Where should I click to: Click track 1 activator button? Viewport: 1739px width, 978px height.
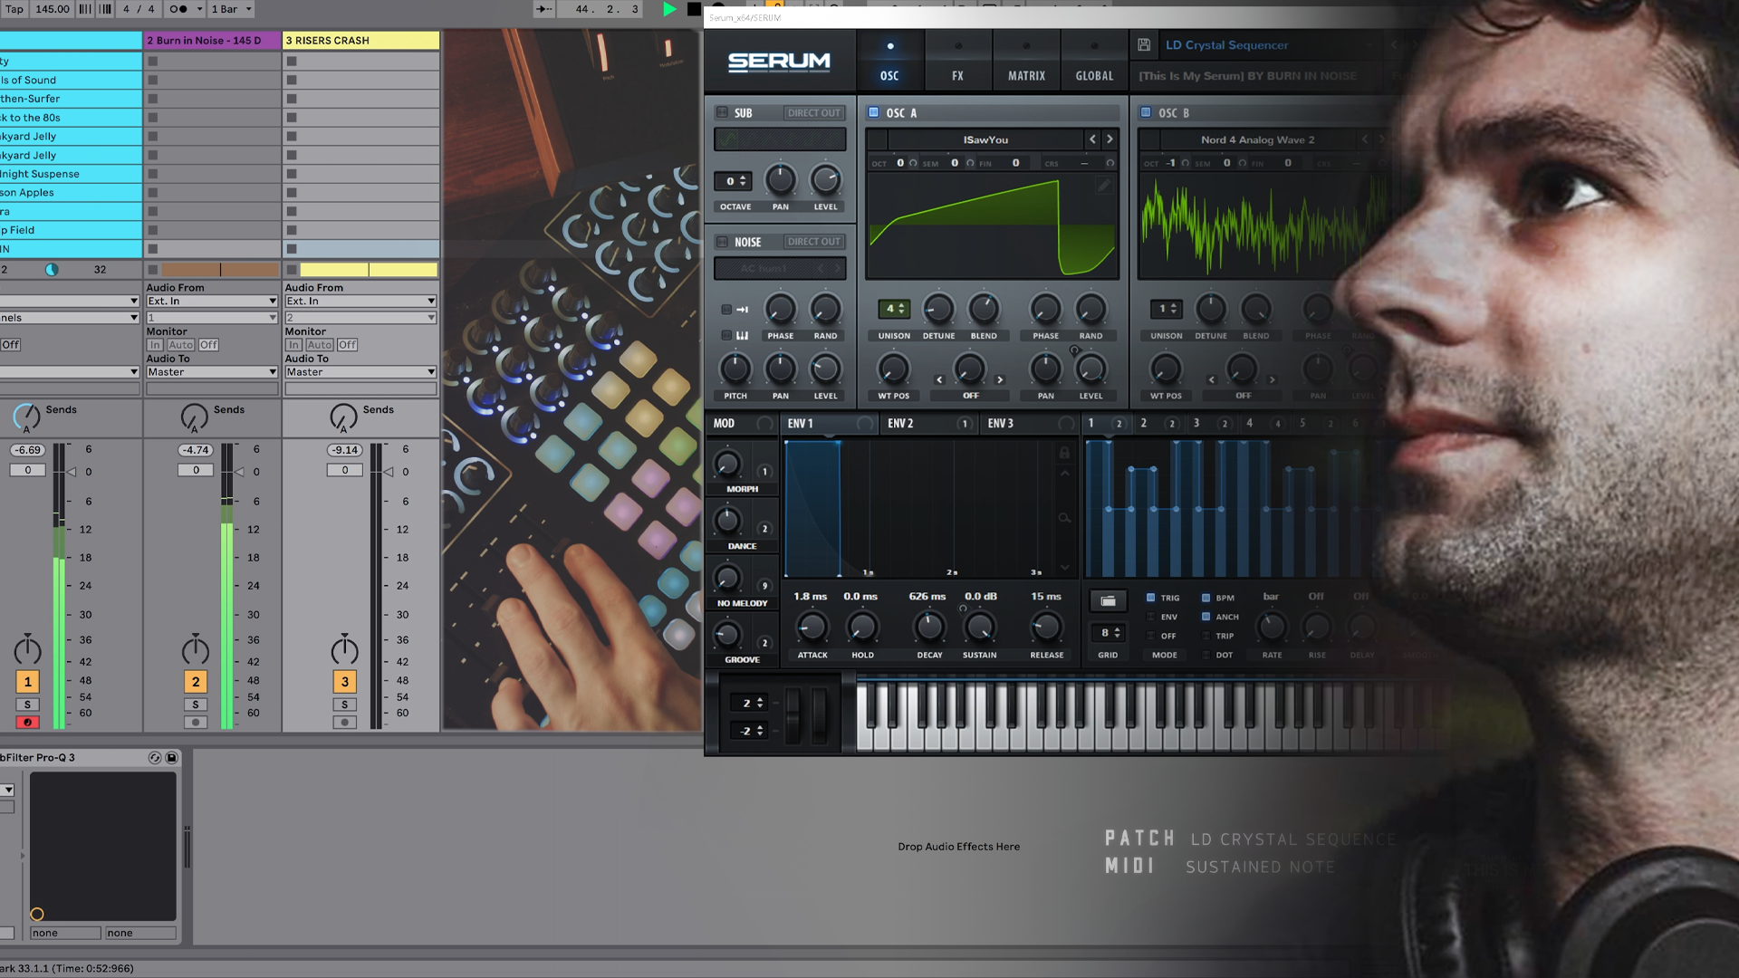pos(27,682)
